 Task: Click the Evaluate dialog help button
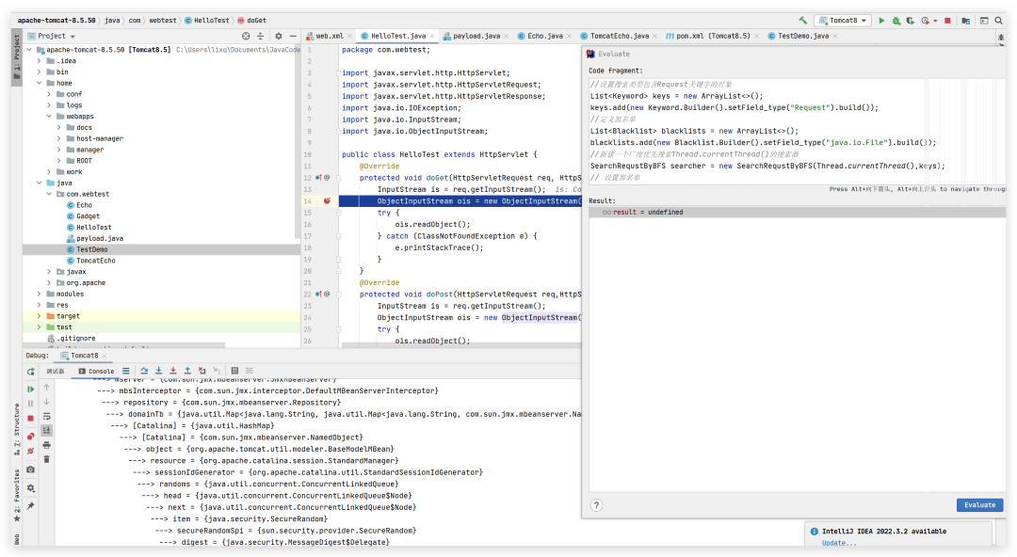[596, 505]
